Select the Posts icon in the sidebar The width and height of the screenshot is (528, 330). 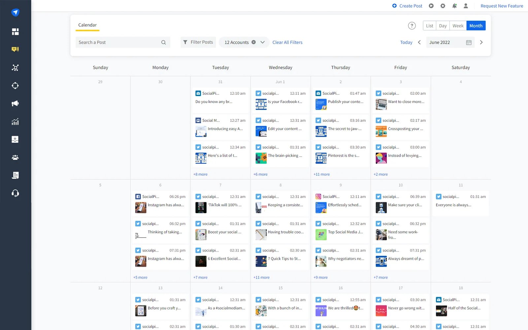15,49
